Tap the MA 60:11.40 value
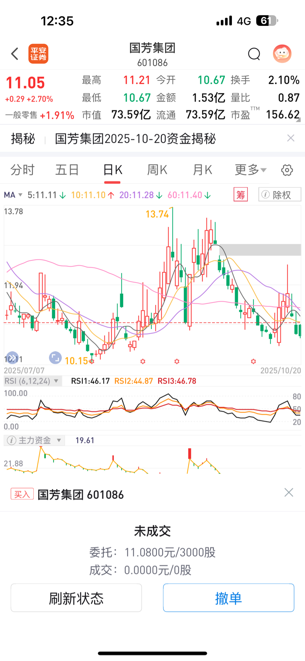The width and height of the screenshot is (305, 661). (x=189, y=195)
